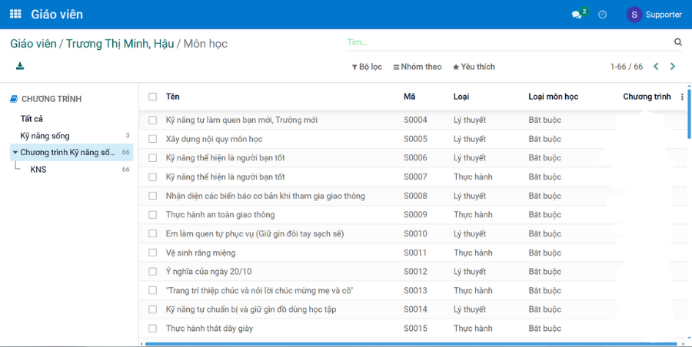Toggle the select-all header checkbox
The width and height of the screenshot is (692, 347).
click(x=153, y=97)
